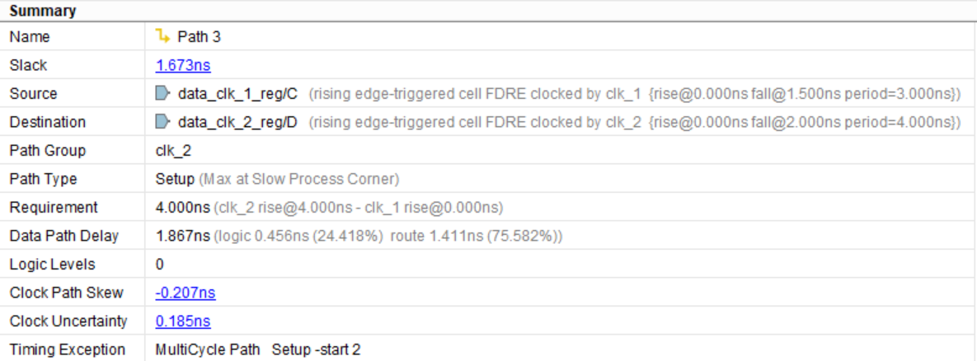Select the Timing Exception row label
The width and height of the screenshot is (977, 361).
68,349
